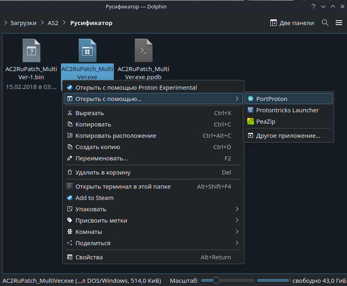This screenshot has width=347, height=286.
Task: Navigate to Загрузки in the breadcrumb
Action: (22, 23)
